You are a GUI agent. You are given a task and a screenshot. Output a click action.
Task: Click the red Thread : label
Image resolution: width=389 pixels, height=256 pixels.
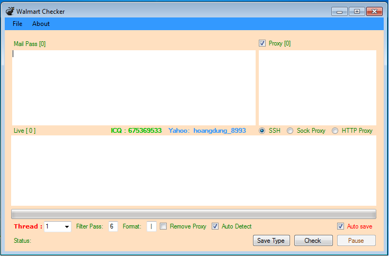pyautogui.click(x=28, y=226)
